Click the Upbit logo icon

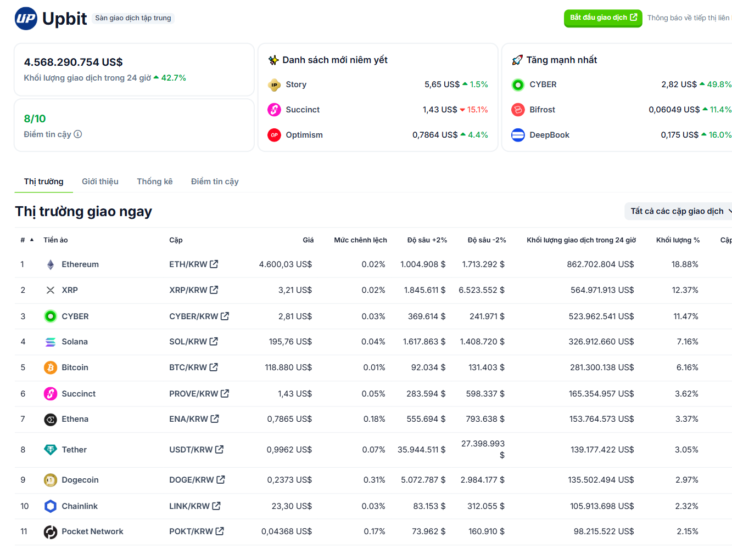coord(26,18)
